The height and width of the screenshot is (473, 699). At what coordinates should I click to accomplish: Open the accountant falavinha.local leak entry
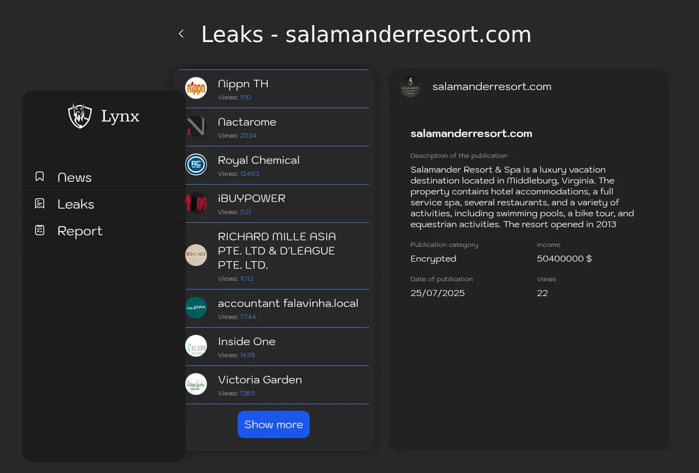(288, 303)
